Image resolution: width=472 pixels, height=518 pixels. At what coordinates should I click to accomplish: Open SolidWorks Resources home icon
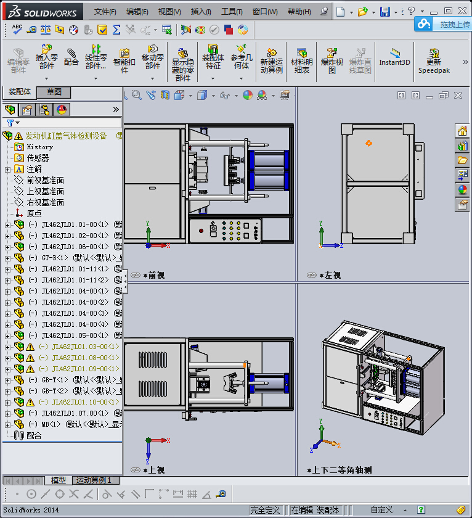pos(462,131)
